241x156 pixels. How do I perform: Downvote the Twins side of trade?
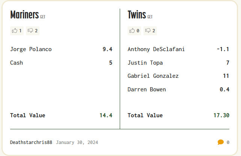tap(150, 30)
